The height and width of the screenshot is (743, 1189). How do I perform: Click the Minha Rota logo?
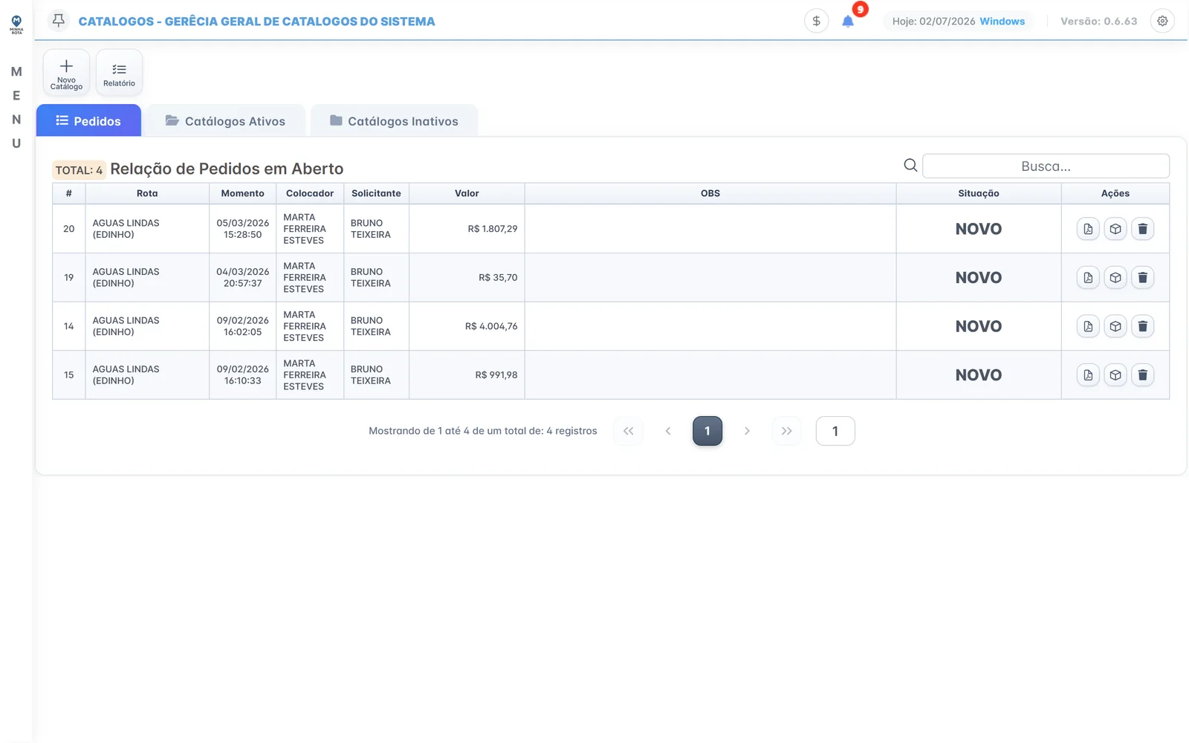16,25
